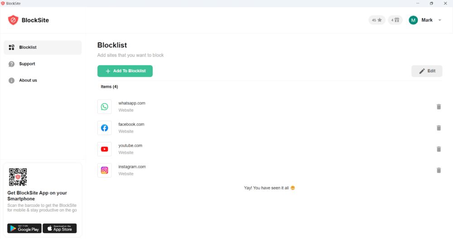Open the Blocklist section
453x239 pixels.
pos(43,47)
